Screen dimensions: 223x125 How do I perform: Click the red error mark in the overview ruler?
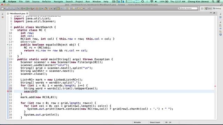(x=215, y=86)
